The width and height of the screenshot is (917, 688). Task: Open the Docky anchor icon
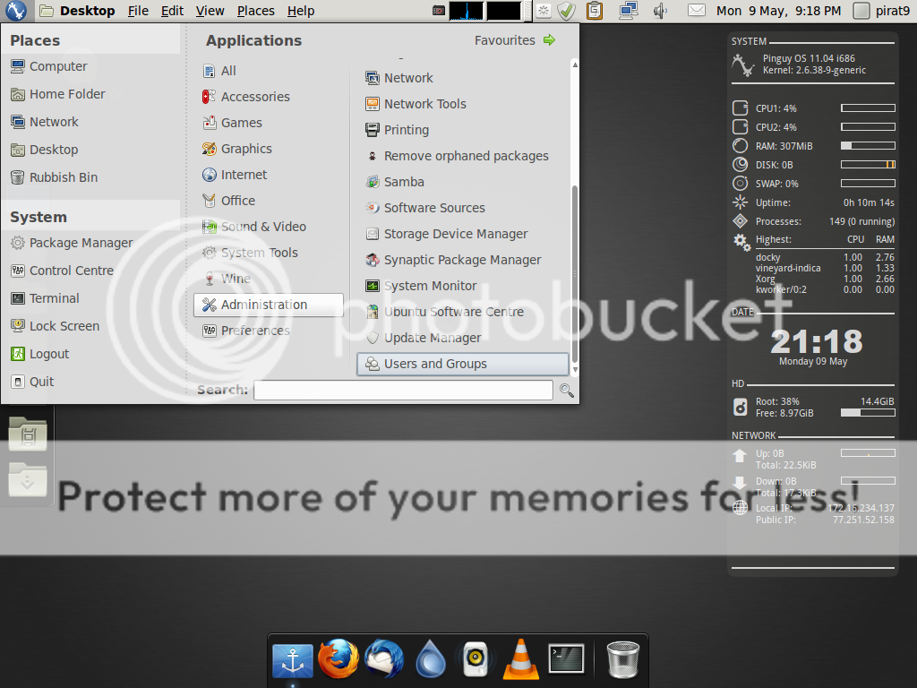click(x=293, y=661)
